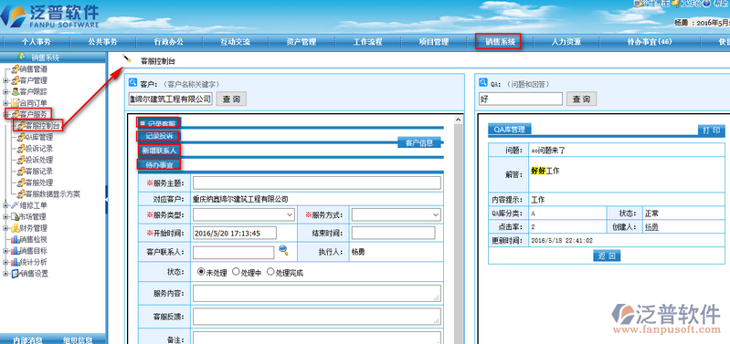Click the 服务主题 input field
The image size is (730, 344).
point(317,182)
